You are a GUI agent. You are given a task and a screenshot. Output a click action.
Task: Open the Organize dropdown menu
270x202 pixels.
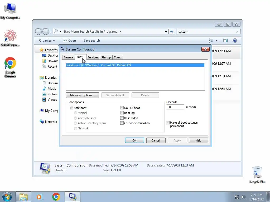47,41
